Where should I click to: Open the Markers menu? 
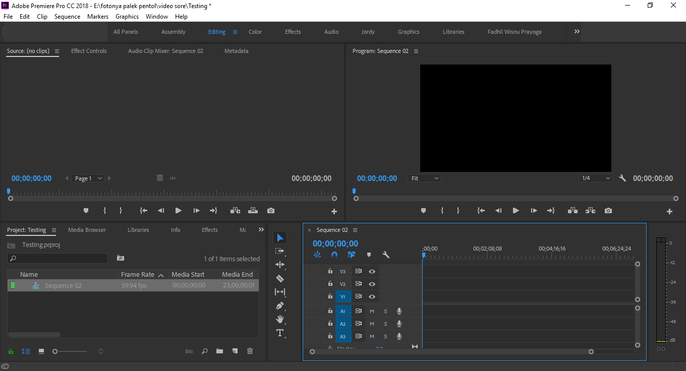[x=98, y=17]
